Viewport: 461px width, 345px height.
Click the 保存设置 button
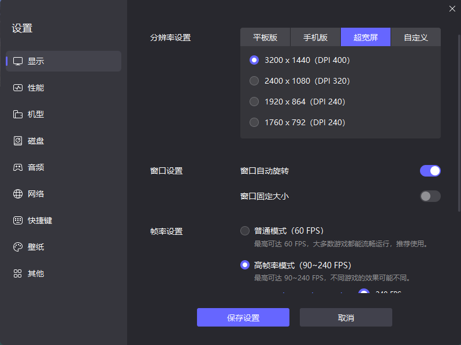pos(243,318)
